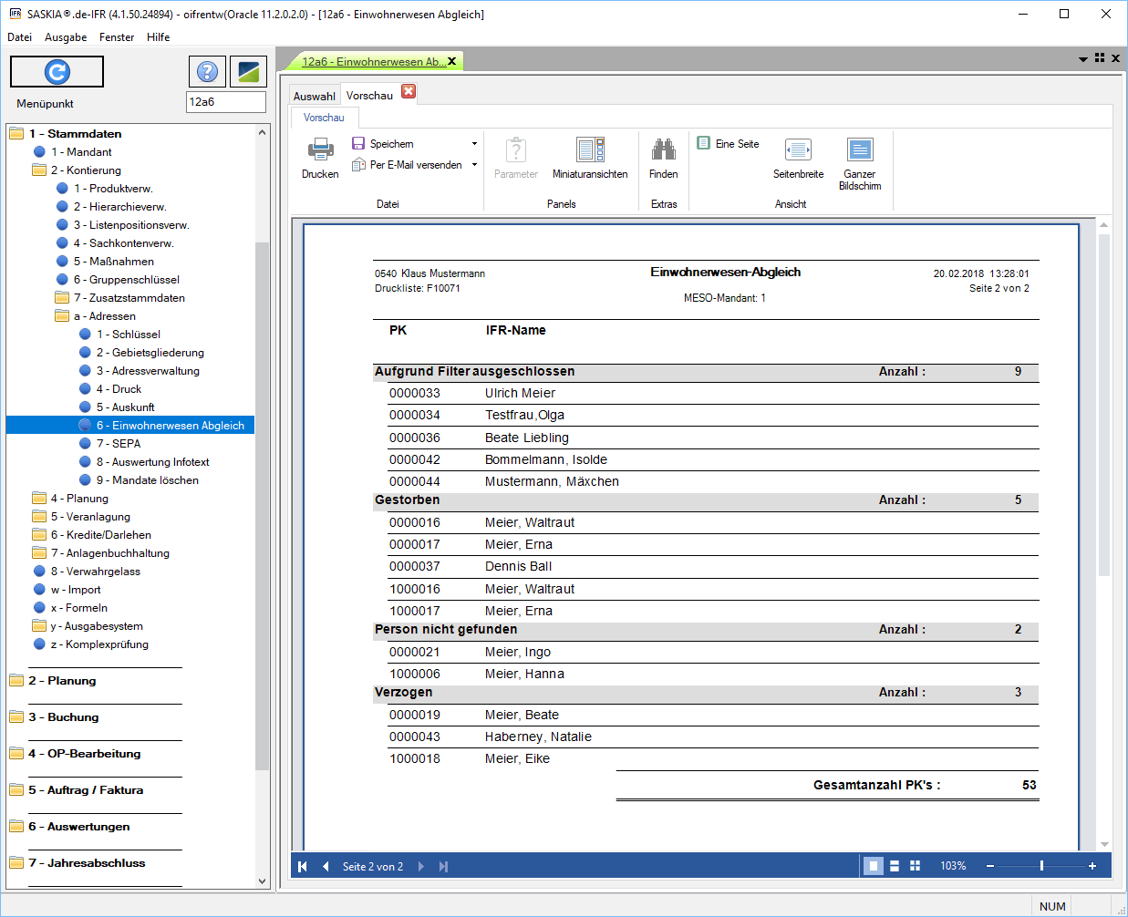
Task: Open the Ausgabe menu
Action: pos(66,37)
